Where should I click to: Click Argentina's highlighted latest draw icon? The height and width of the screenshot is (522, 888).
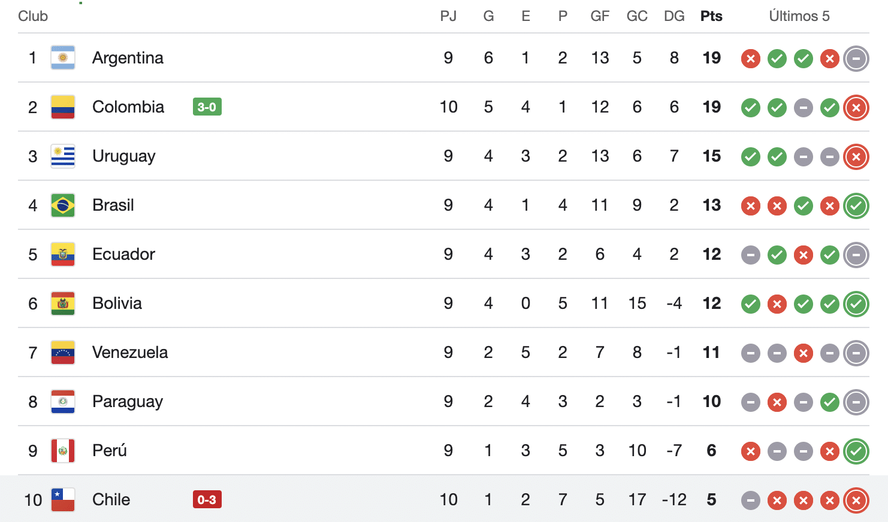(x=856, y=59)
